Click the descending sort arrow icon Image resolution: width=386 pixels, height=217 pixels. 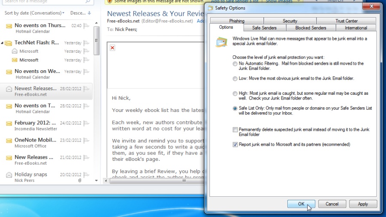pyautogui.click(x=89, y=13)
